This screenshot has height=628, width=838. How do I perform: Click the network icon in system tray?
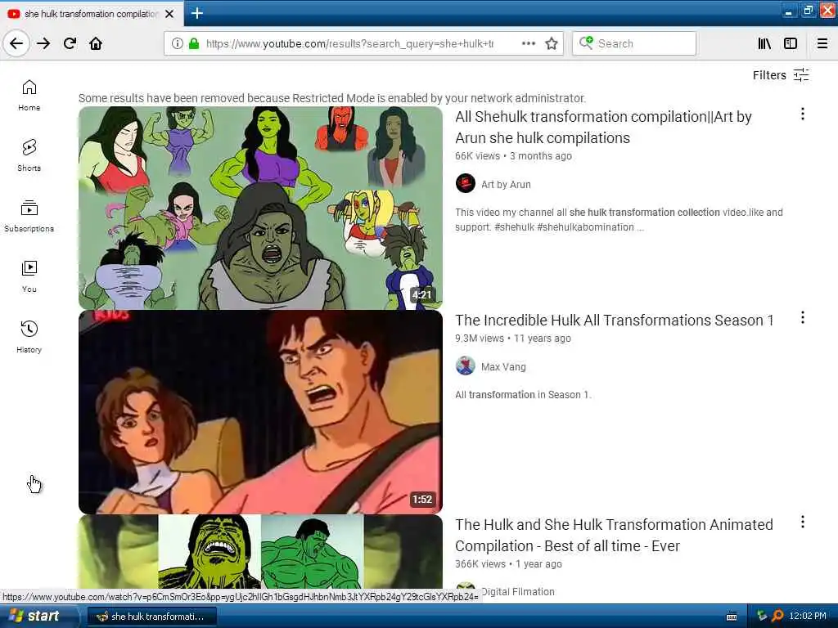[762, 616]
